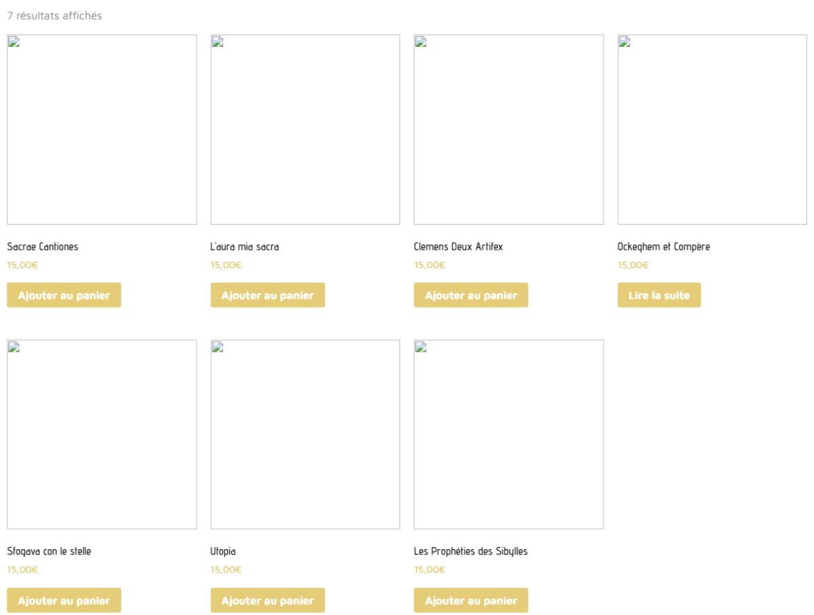Click the 15,00€ price under Ockeghem et Compère
814x615 pixels.
(633, 265)
